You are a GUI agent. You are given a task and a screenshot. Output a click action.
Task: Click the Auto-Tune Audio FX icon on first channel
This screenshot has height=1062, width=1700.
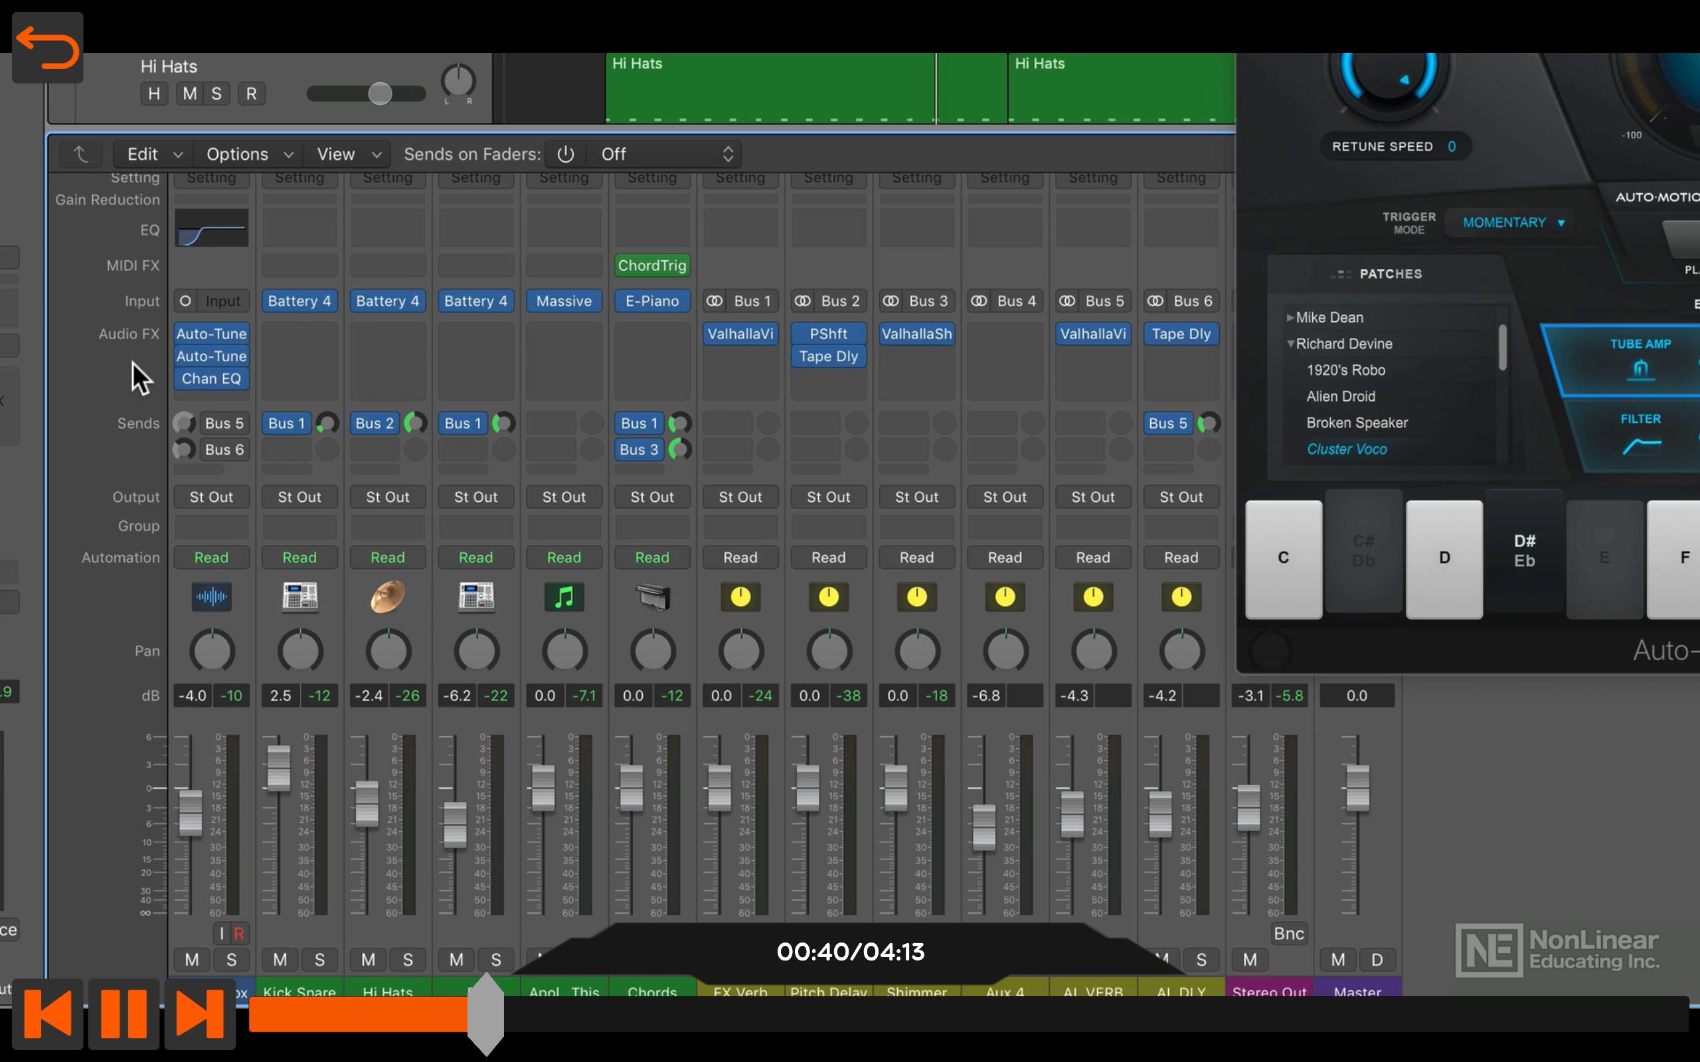[x=211, y=333]
